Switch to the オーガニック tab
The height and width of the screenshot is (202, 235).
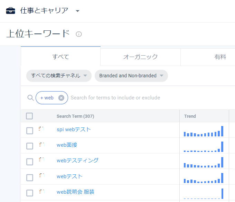140,57
